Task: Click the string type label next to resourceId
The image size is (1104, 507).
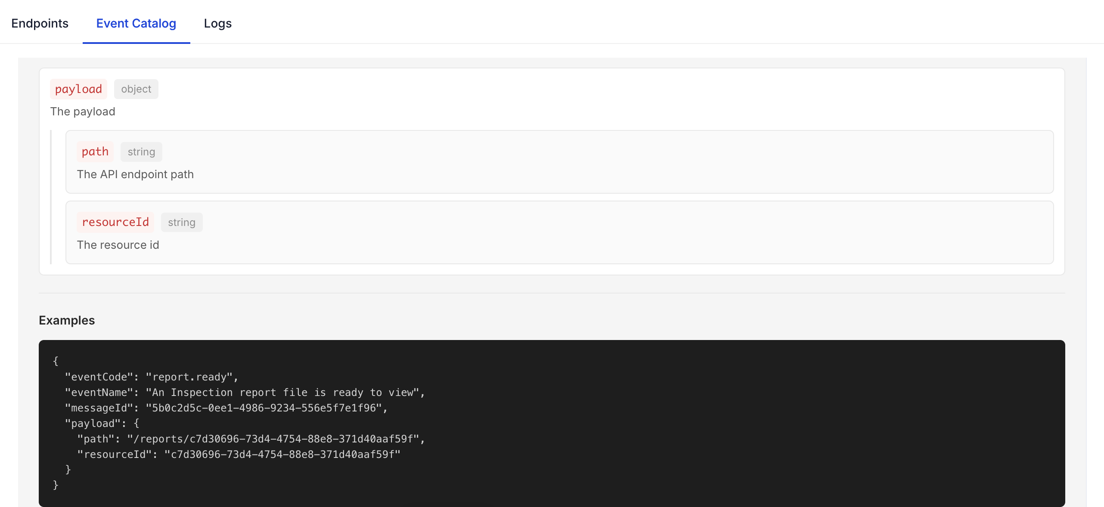Action: coord(181,222)
